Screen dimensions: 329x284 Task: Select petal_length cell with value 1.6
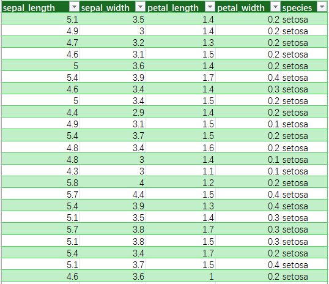[x=180, y=148]
